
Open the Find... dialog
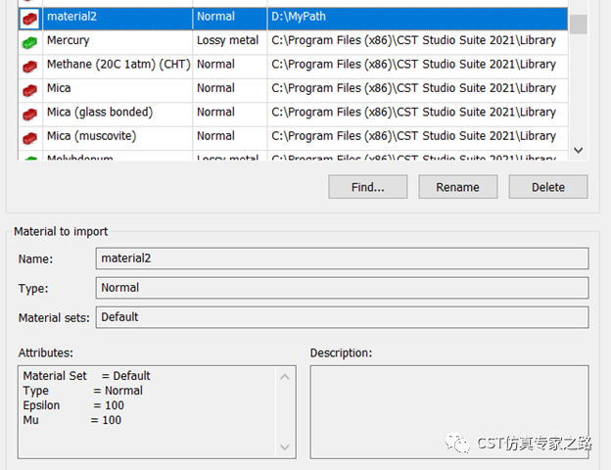pos(367,187)
